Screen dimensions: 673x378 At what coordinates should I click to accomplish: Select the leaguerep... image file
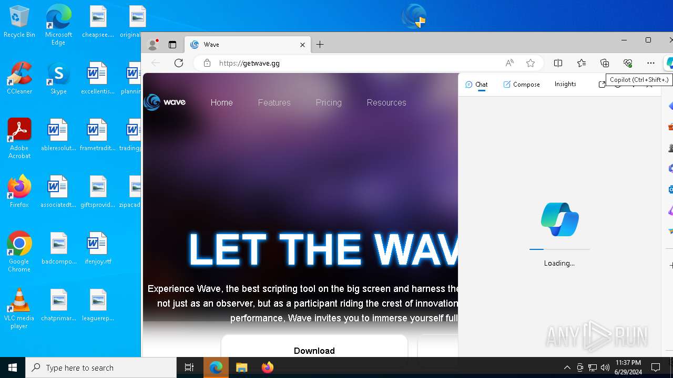pyautogui.click(x=98, y=306)
